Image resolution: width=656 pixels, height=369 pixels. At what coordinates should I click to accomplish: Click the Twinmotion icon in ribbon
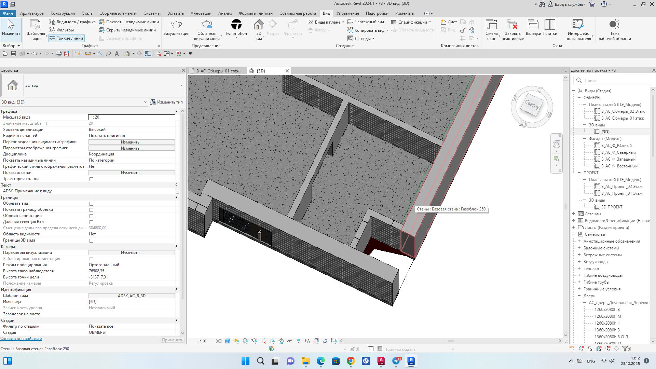pos(236,25)
